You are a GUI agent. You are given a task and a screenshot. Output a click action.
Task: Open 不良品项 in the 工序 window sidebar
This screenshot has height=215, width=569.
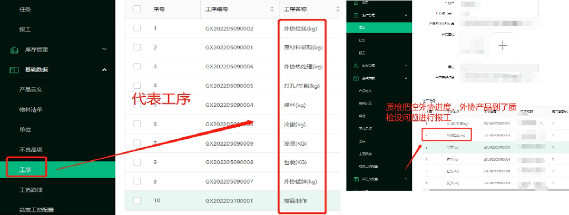(x=31, y=149)
